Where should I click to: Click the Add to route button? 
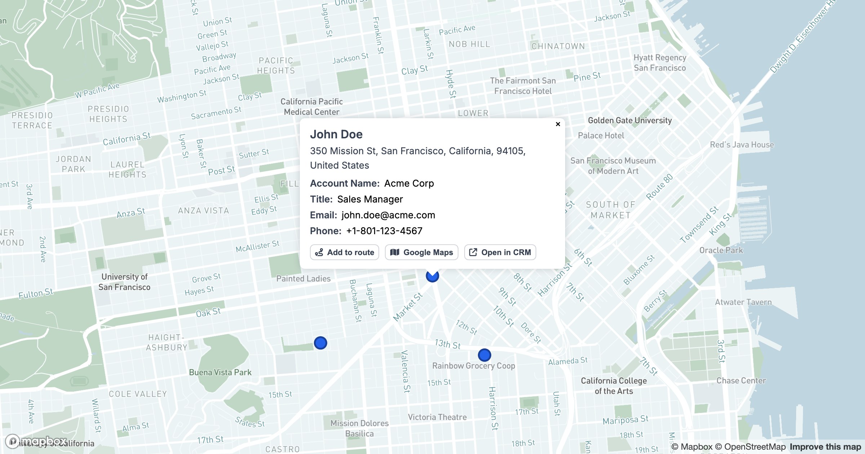[345, 252]
